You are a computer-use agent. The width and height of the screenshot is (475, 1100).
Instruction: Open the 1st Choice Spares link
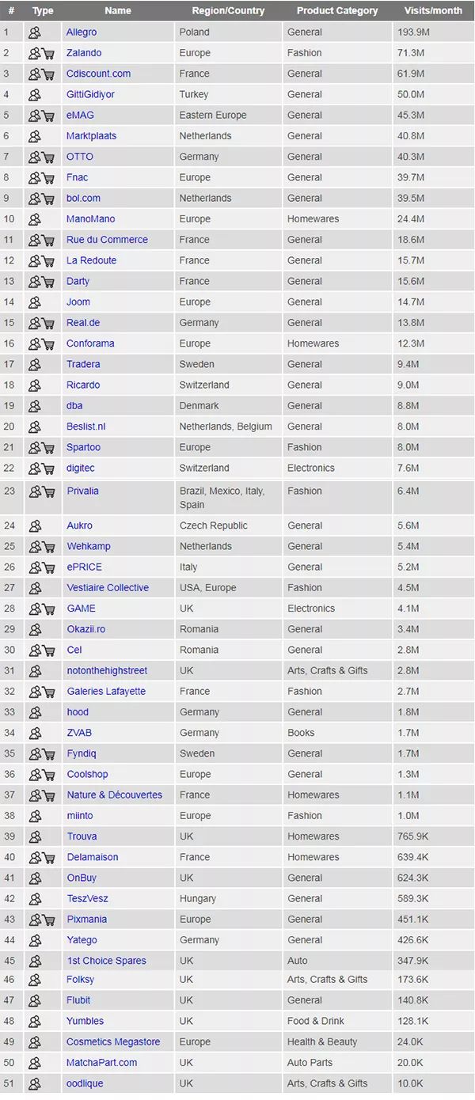(x=106, y=961)
